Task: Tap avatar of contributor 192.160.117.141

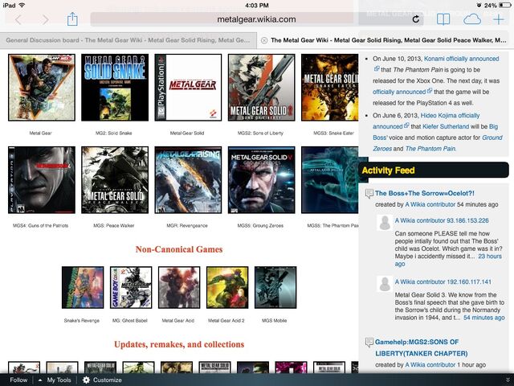Action: point(385,284)
